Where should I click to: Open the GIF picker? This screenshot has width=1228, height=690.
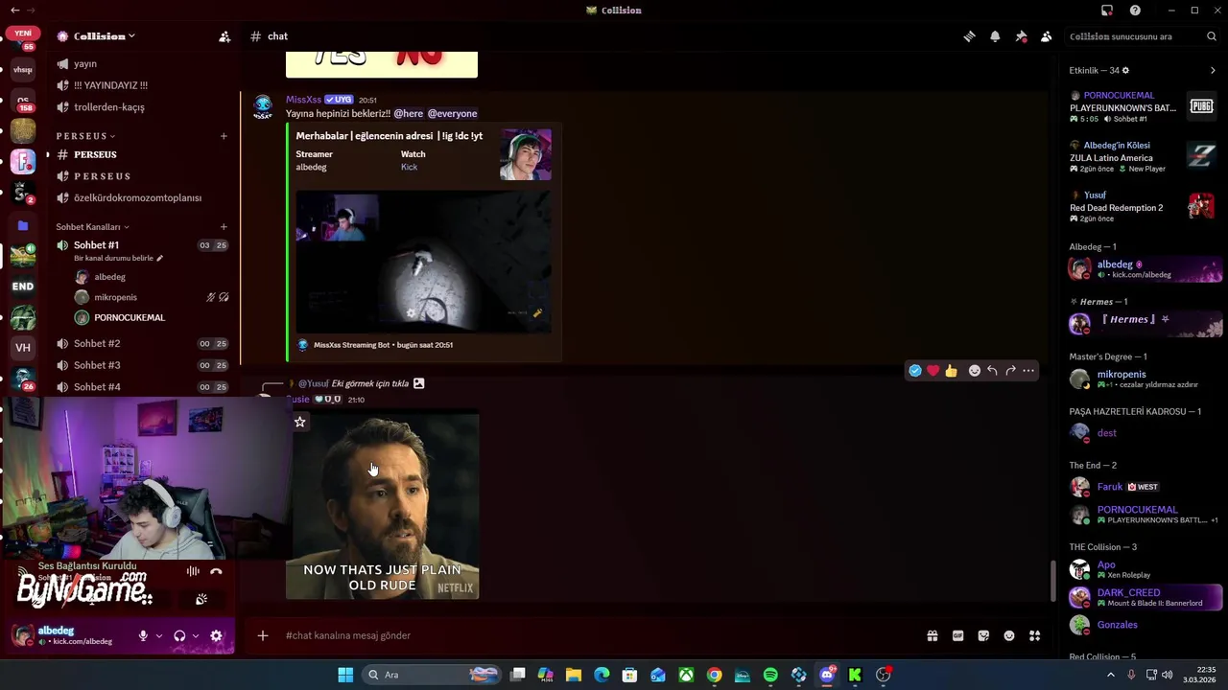tap(957, 635)
